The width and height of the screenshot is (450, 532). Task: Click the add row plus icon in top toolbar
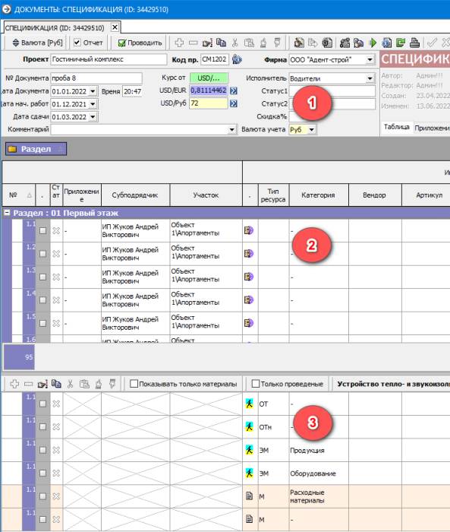pos(179,43)
